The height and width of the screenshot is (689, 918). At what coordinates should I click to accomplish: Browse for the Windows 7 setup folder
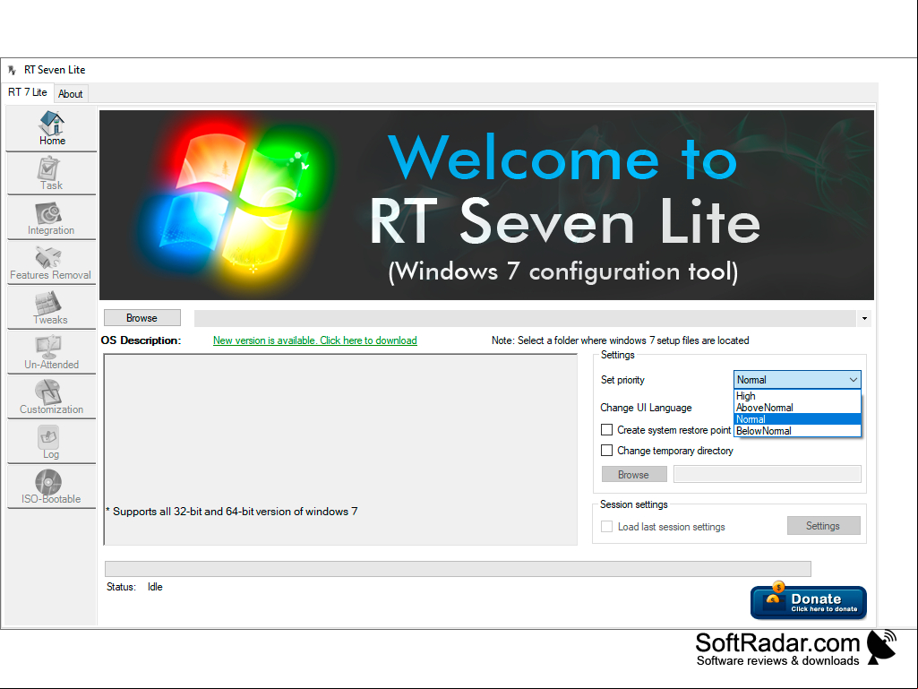(x=142, y=318)
